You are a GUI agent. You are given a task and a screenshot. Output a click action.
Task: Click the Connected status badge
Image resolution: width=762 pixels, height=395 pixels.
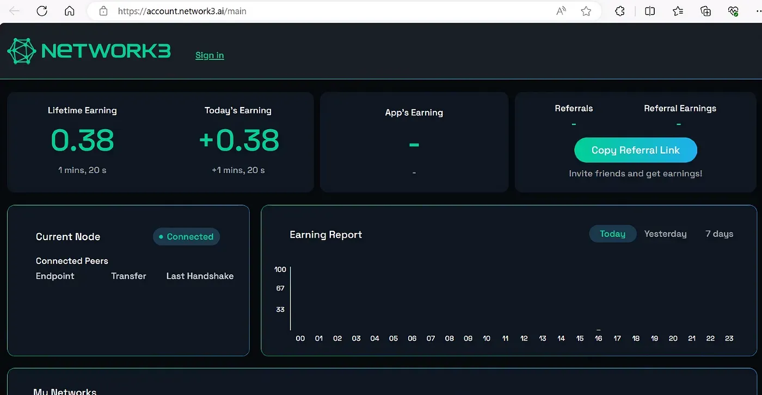(x=186, y=237)
